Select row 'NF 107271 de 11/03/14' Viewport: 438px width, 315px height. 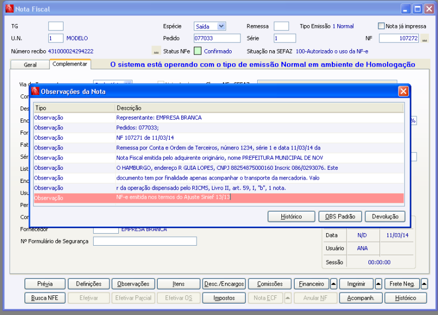pos(218,138)
